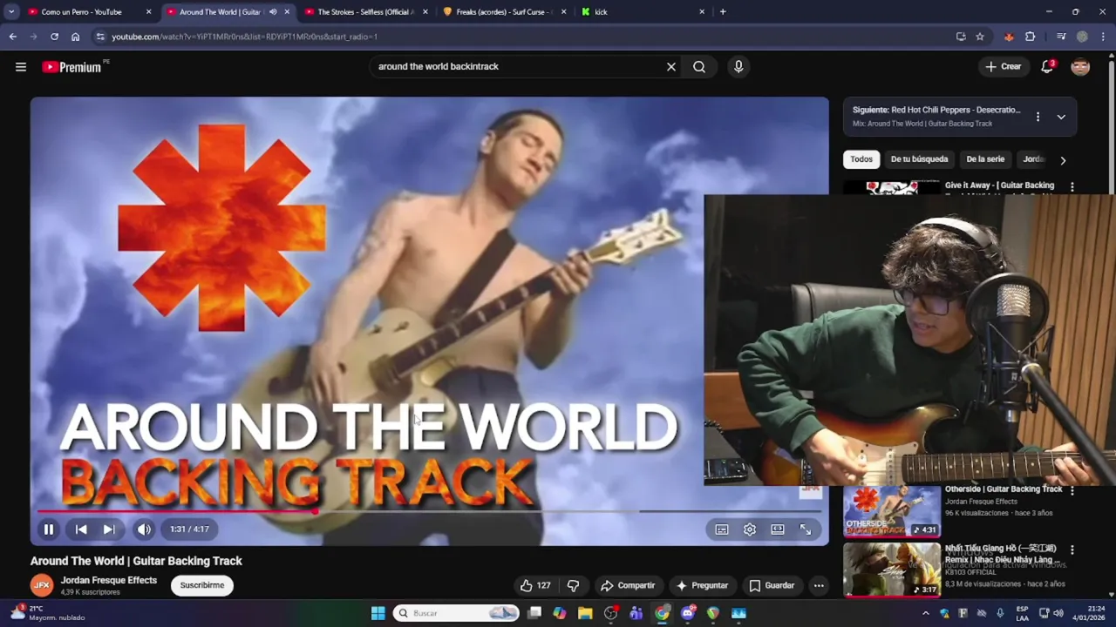Open Jordan Fresque Effects channel link
This screenshot has height=627, width=1116.
coord(109,580)
